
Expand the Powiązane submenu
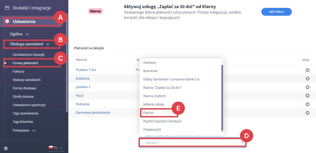tap(24, 130)
